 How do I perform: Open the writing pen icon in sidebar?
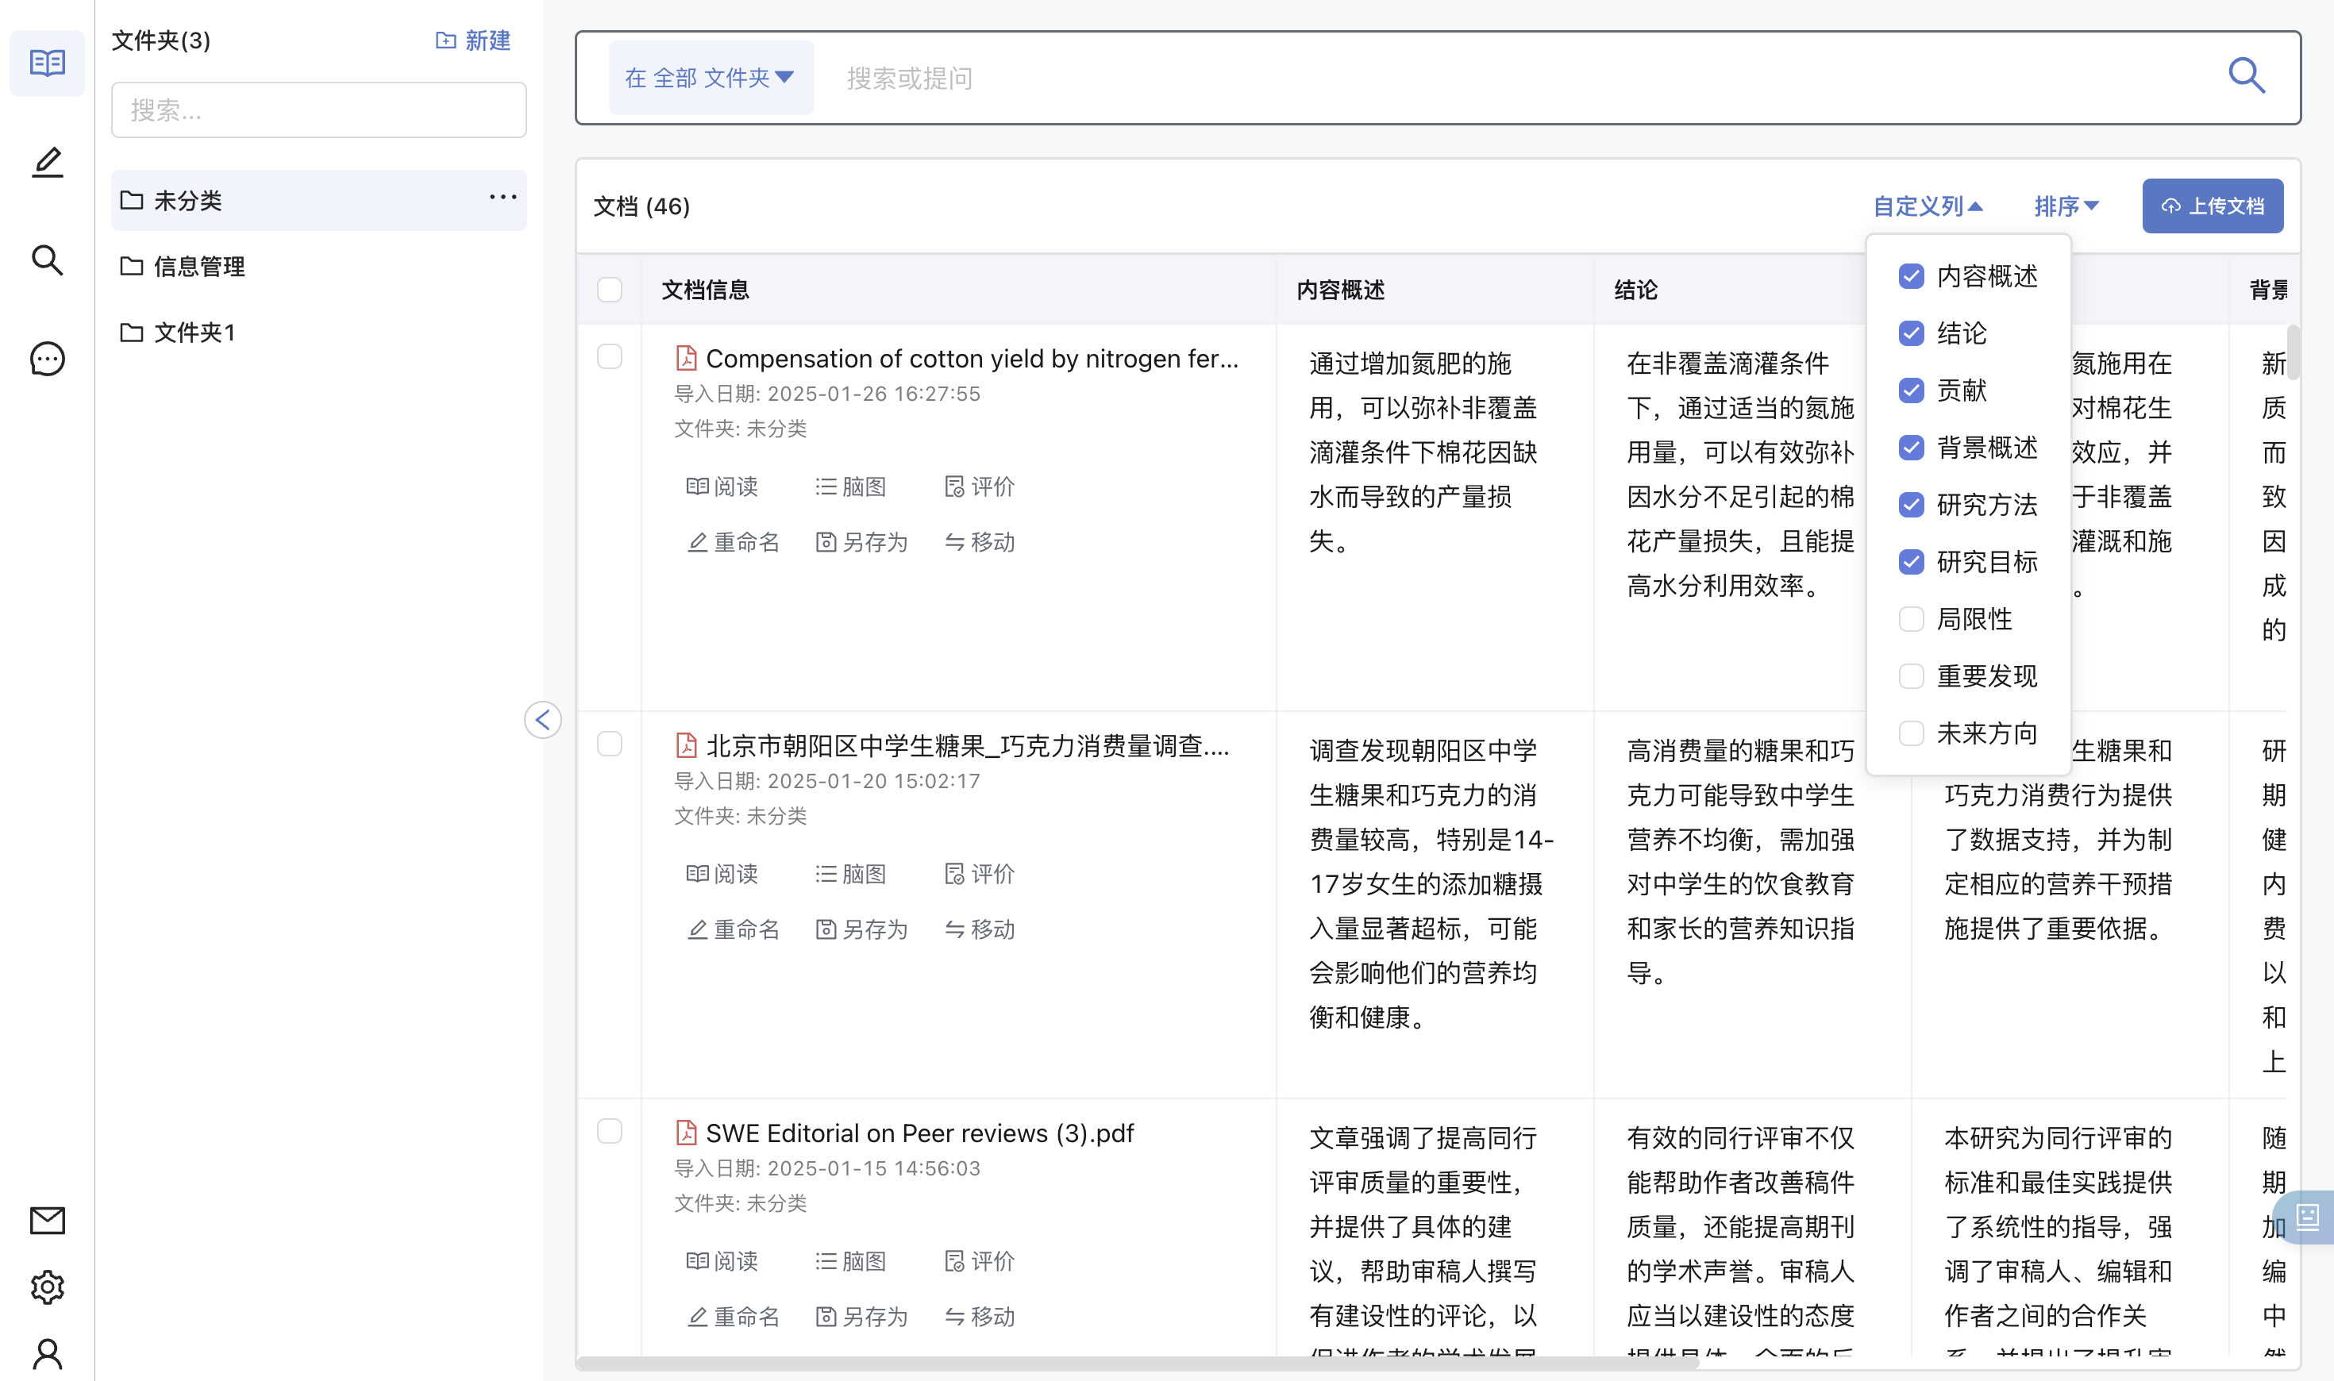[47, 162]
